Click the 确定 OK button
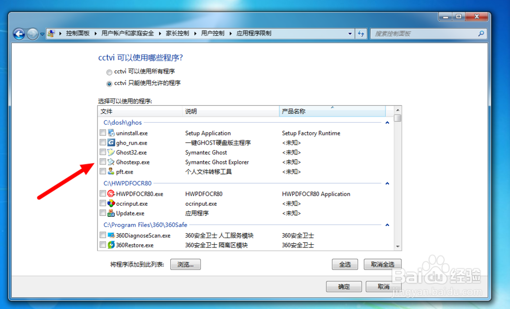Screen dimensions: 510x309 pyautogui.click(x=344, y=287)
